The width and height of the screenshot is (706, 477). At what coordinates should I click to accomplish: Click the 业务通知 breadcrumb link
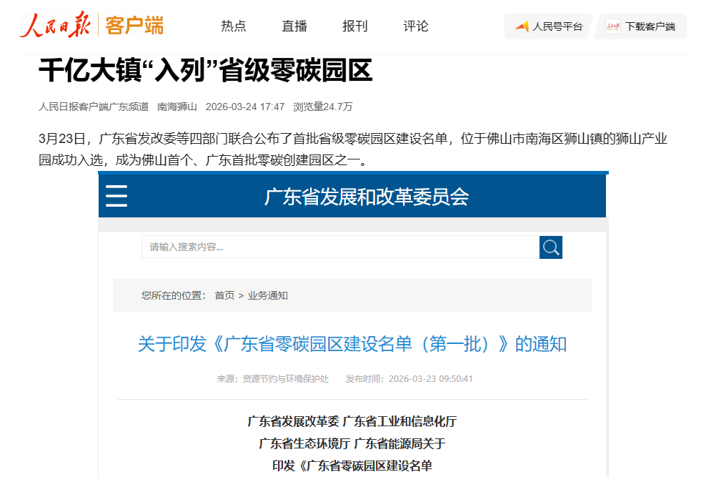pos(268,295)
